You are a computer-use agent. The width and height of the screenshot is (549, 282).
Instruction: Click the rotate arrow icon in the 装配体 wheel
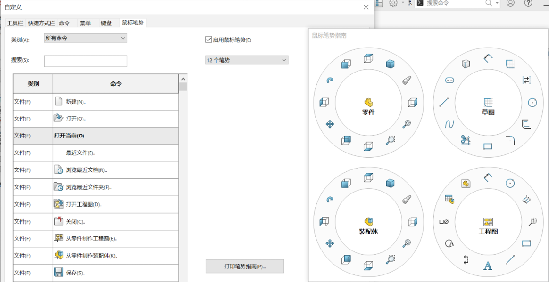[x=330, y=200]
